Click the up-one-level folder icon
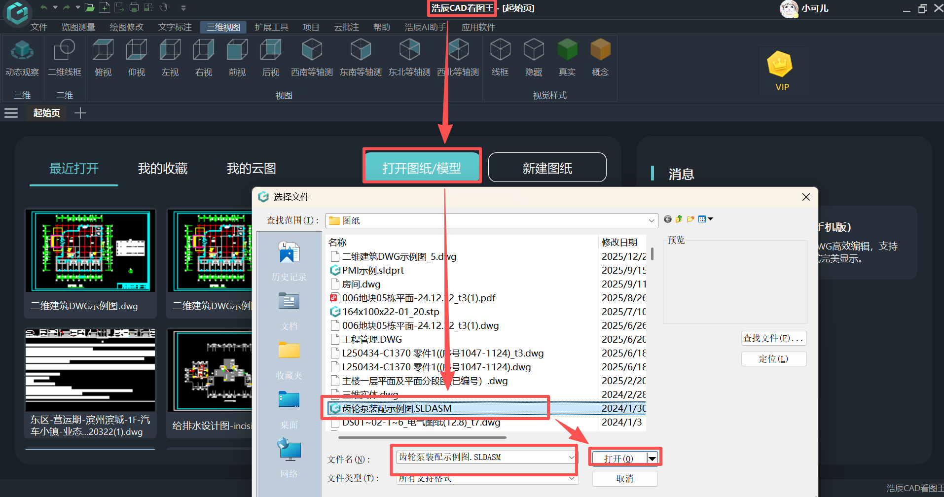944x497 pixels. click(679, 219)
